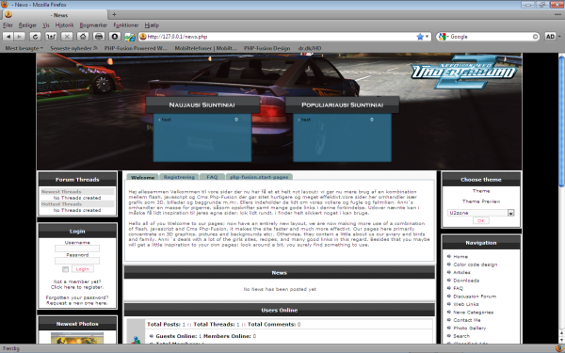The image size is (565, 353).
Task: Focus the Username input field
Action: (77, 249)
